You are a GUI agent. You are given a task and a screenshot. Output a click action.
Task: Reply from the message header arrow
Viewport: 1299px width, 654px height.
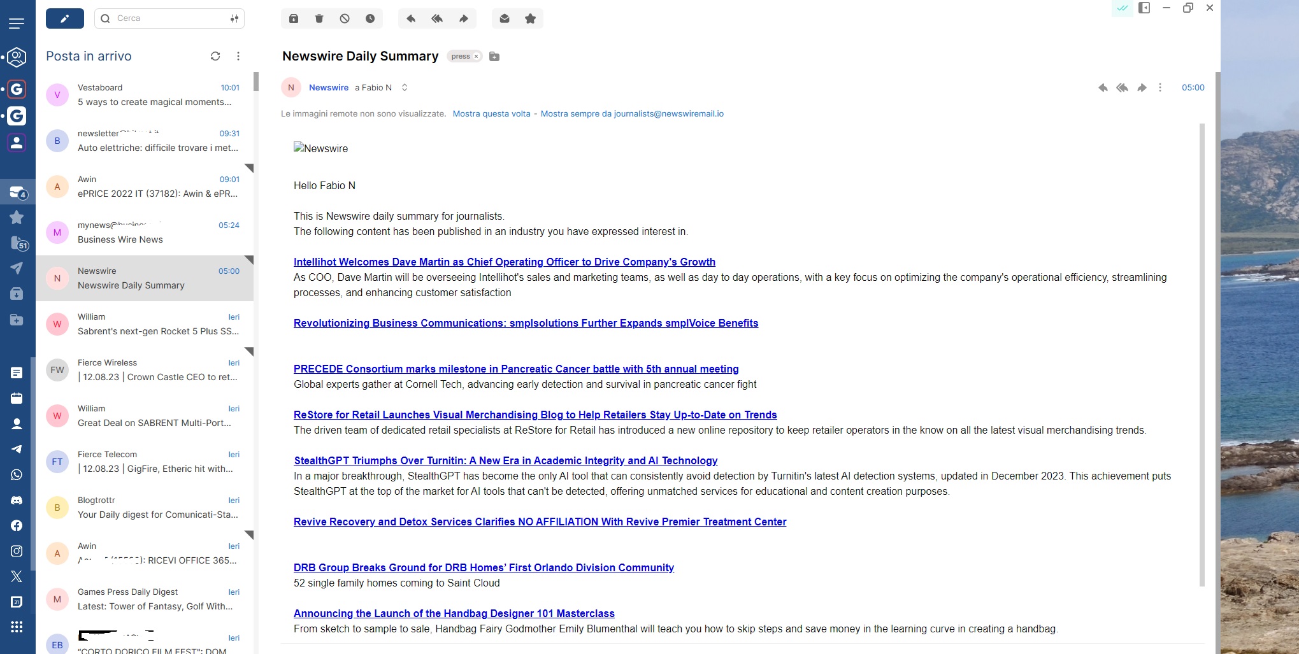point(1103,88)
